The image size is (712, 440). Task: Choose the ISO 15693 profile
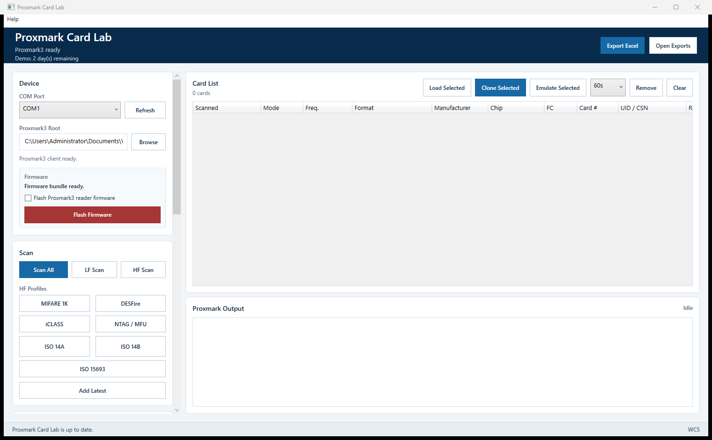click(92, 369)
